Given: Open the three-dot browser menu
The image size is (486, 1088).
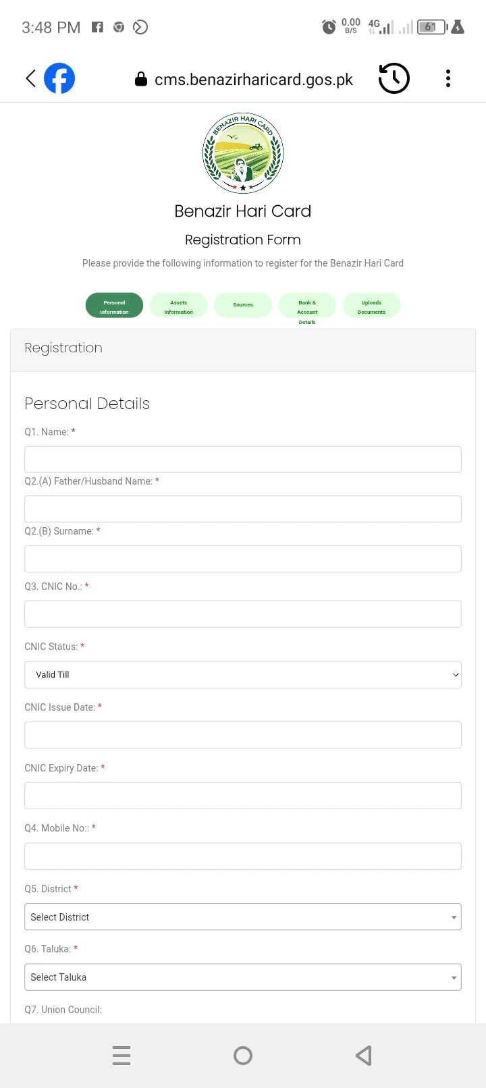Looking at the screenshot, I should [x=448, y=79].
